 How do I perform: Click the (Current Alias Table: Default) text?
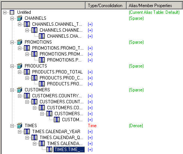coord(154,12)
